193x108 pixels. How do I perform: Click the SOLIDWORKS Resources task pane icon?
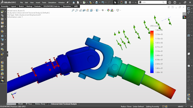click(184, 14)
